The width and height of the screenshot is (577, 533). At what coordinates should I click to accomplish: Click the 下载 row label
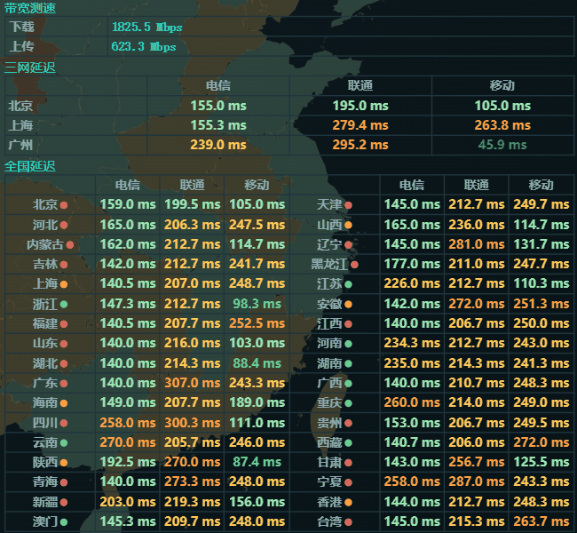[21, 27]
